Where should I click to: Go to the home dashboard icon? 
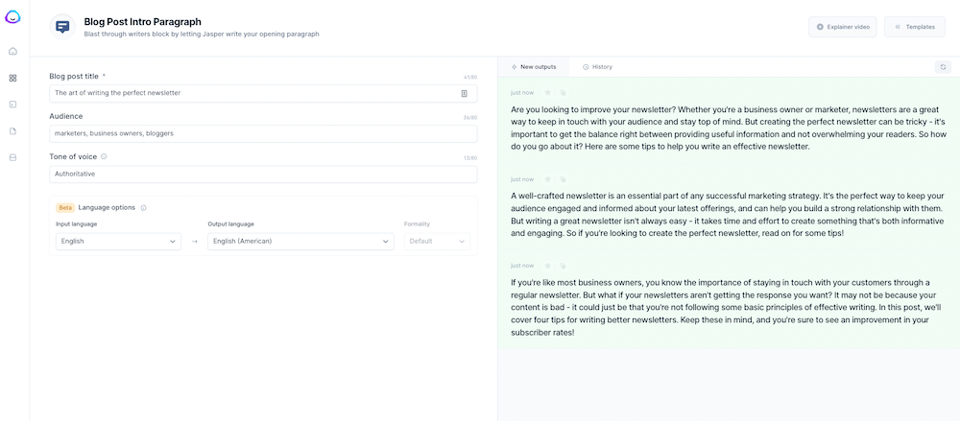tap(13, 52)
